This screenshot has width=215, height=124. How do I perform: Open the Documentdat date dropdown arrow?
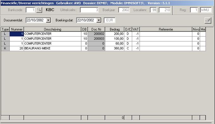48,20
